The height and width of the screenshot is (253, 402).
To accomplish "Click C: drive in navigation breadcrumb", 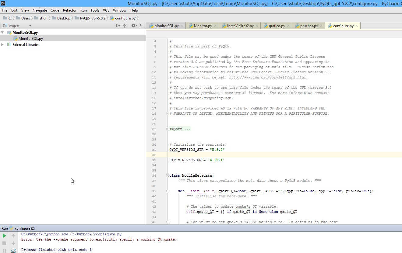I will pos(8,18).
